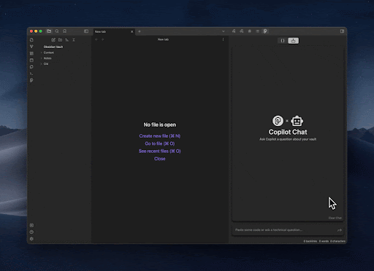Click See recent files link
Viewport: 374px width, 271px height.
point(160,151)
